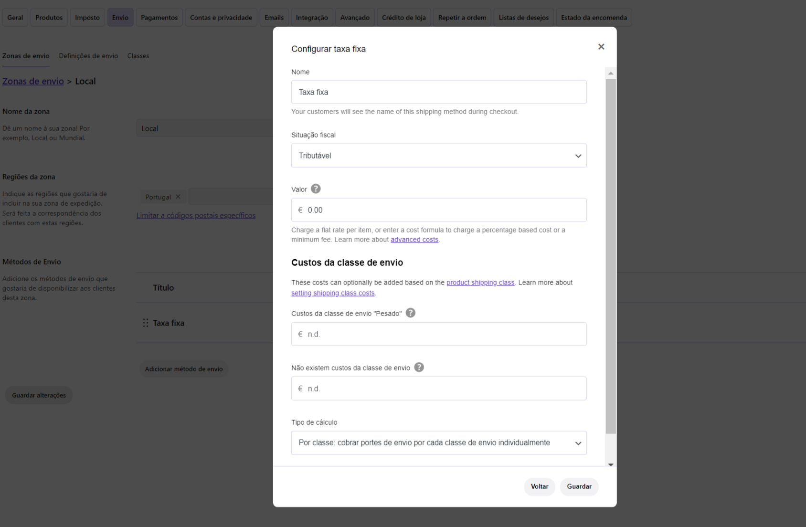Switch to the Produtos tab

click(49, 18)
